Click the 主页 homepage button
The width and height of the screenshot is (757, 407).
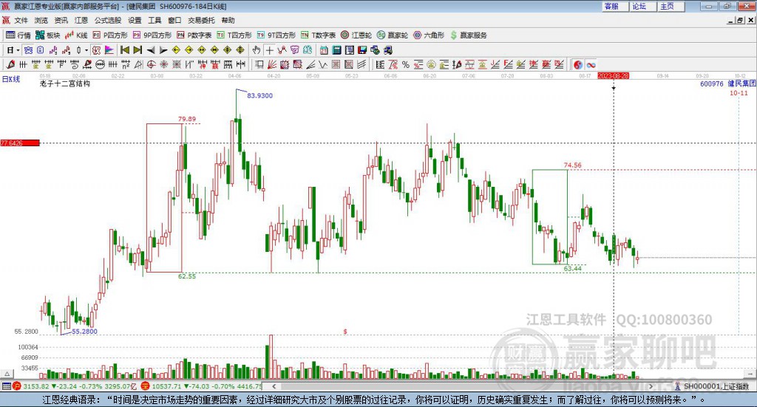[x=671, y=6]
